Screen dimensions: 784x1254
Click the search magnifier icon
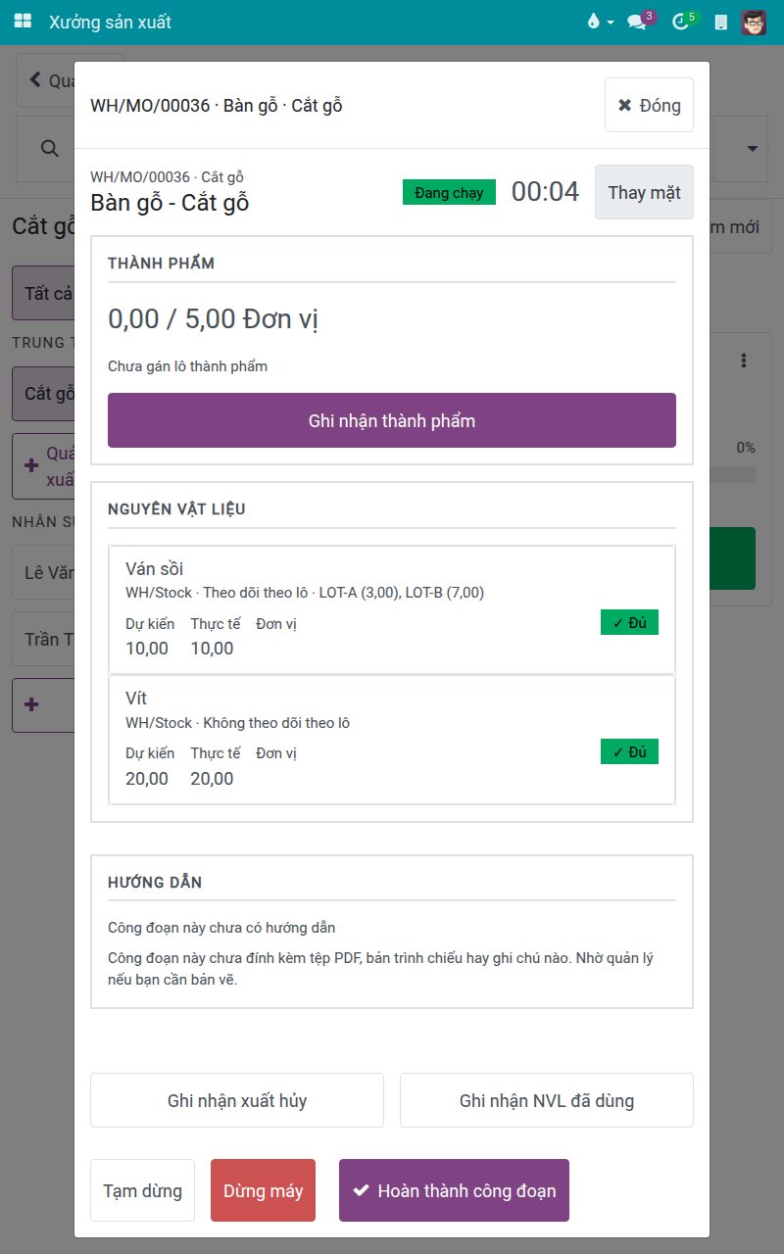(x=49, y=148)
